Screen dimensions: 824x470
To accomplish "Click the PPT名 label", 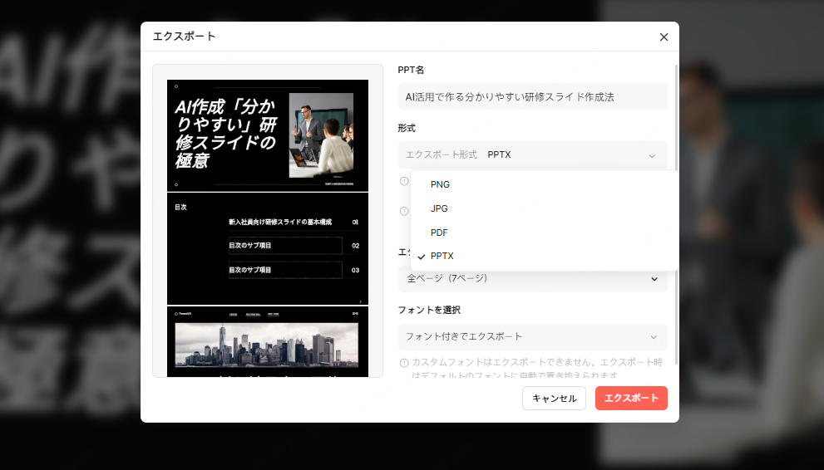I will click(411, 70).
